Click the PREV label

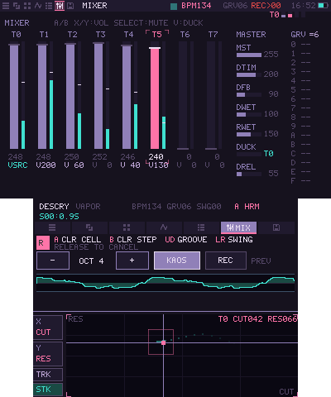261,261
